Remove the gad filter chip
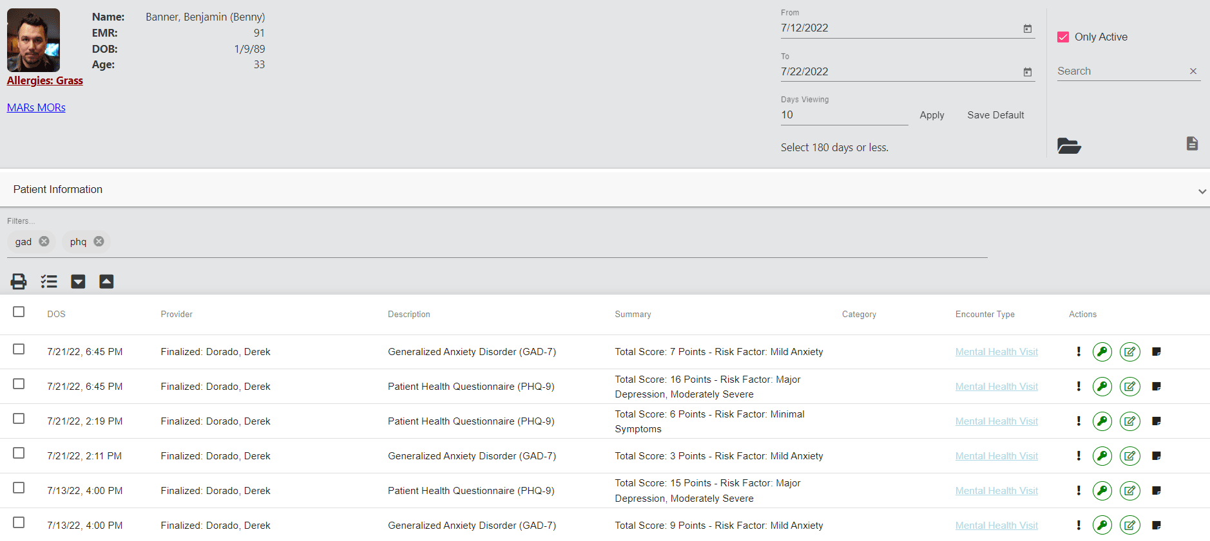The width and height of the screenshot is (1210, 541). point(44,241)
